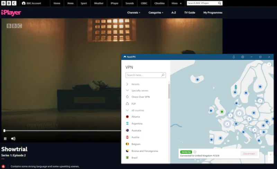Click the Belgium flag icon
This screenshot has width=277, height=169.
127,144
